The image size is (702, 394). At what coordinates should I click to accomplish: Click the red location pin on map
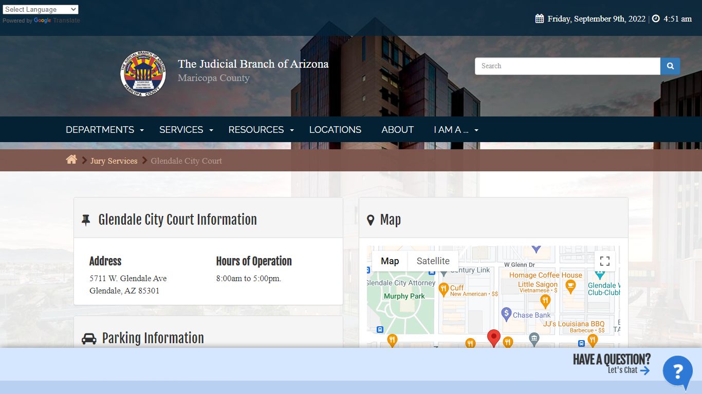coord(494,339)
